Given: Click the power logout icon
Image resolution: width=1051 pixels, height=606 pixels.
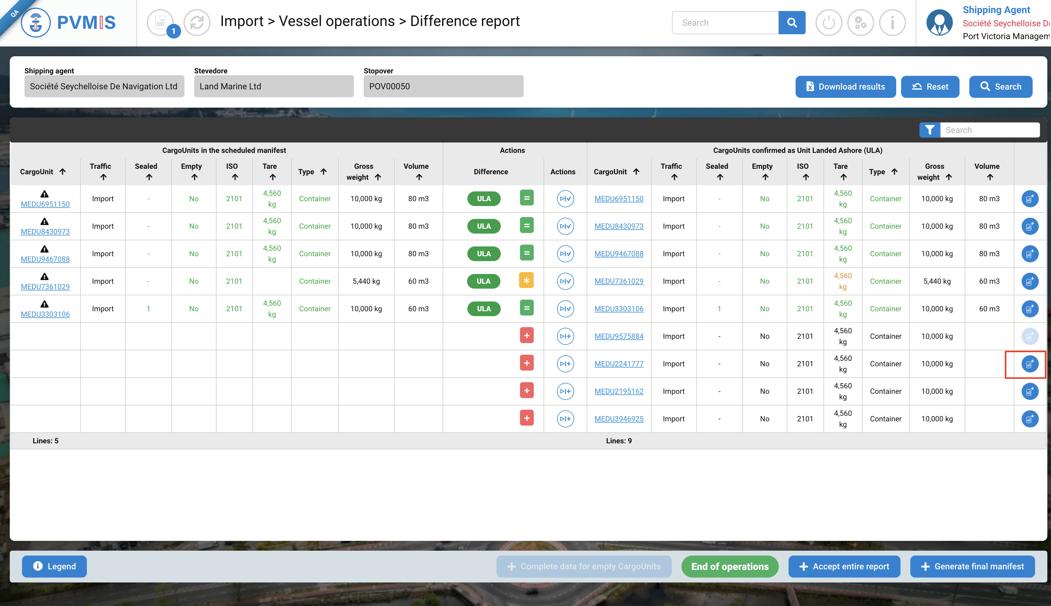Looking at the screenshot, I should pos(829,23).
